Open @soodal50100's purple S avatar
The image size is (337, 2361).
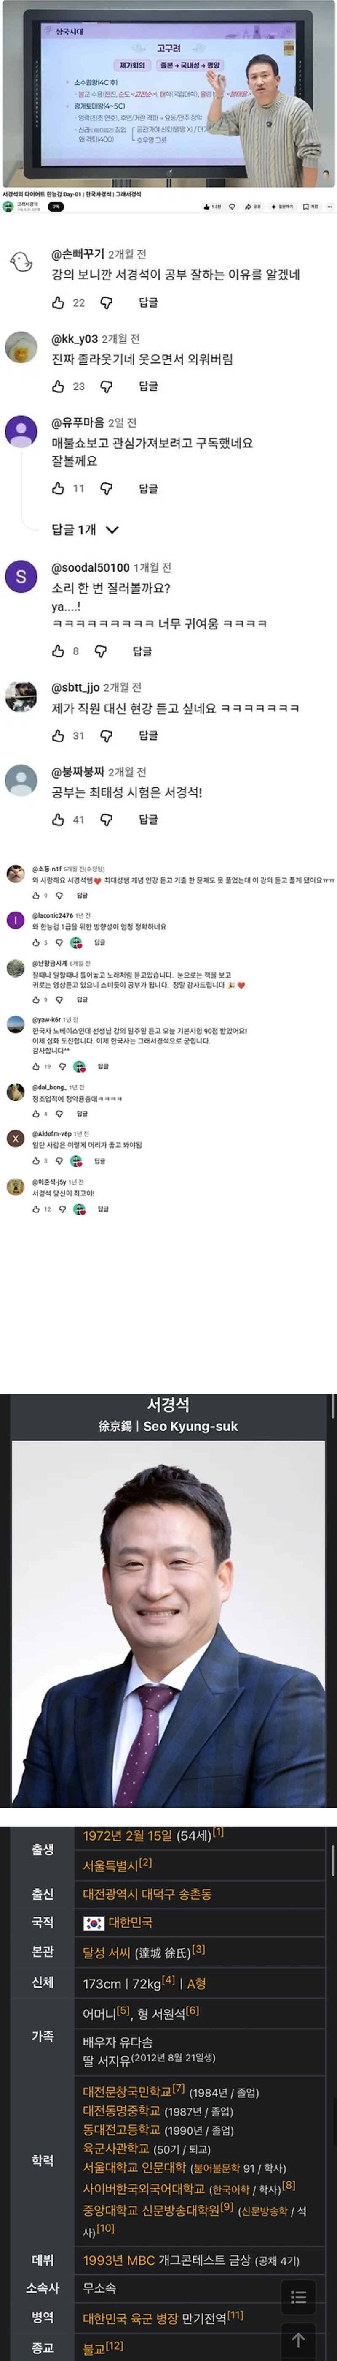pyautogui.click(x=21, y=577)
